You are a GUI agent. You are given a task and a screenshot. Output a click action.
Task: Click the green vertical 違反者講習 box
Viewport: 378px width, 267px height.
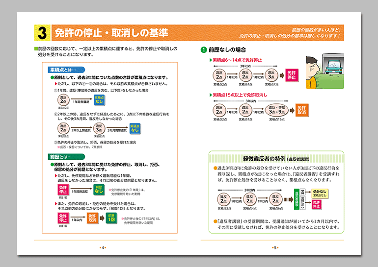[297, 199]
